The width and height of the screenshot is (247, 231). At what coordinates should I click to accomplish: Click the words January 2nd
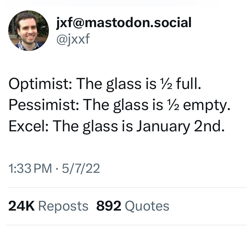pyautogui.click(x=180, y=126)
